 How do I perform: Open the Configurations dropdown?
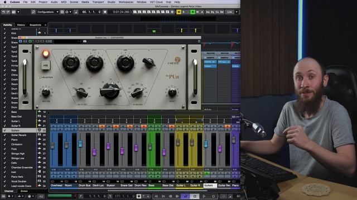pyautogui.click(x=48, y=12)
